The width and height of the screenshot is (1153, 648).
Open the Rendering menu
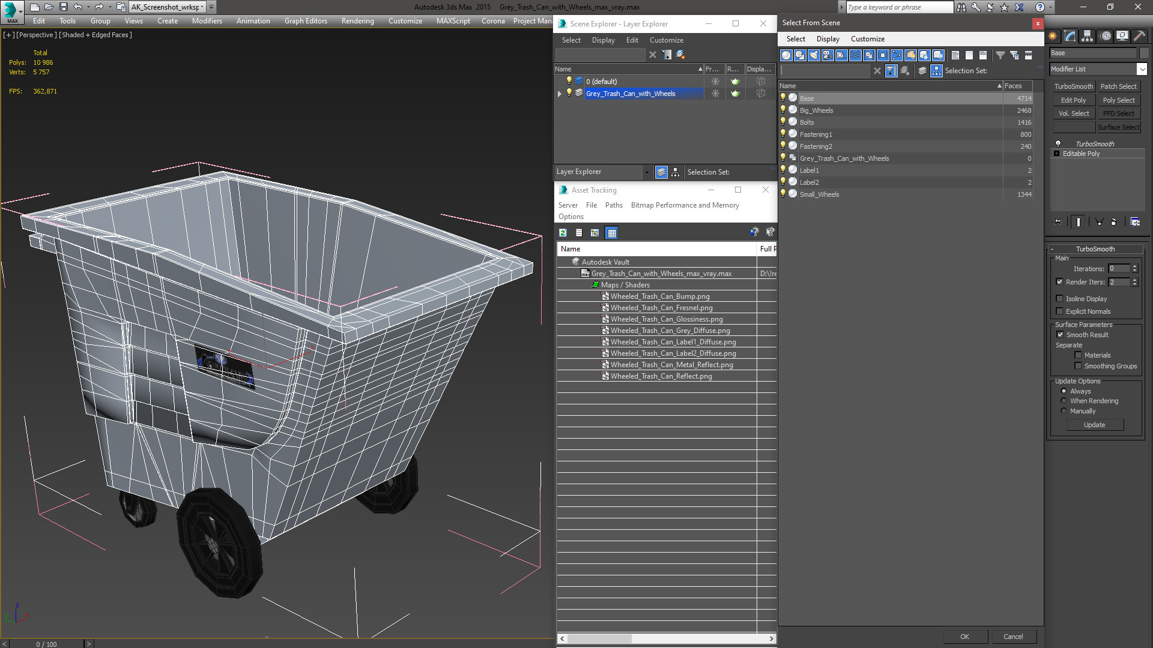tap(357, 21)
